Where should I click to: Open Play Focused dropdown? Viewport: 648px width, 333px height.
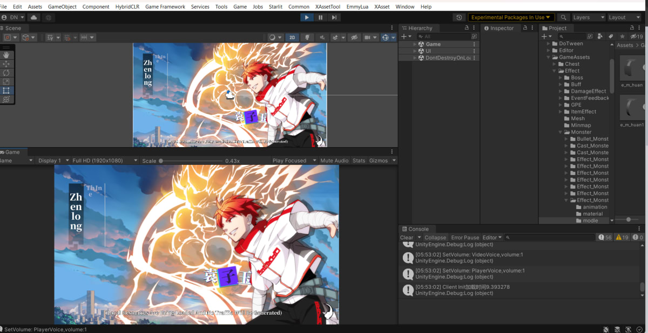tap(294, 161)
